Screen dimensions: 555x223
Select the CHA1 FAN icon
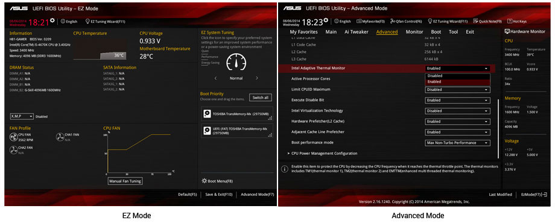tap(60, 137)
